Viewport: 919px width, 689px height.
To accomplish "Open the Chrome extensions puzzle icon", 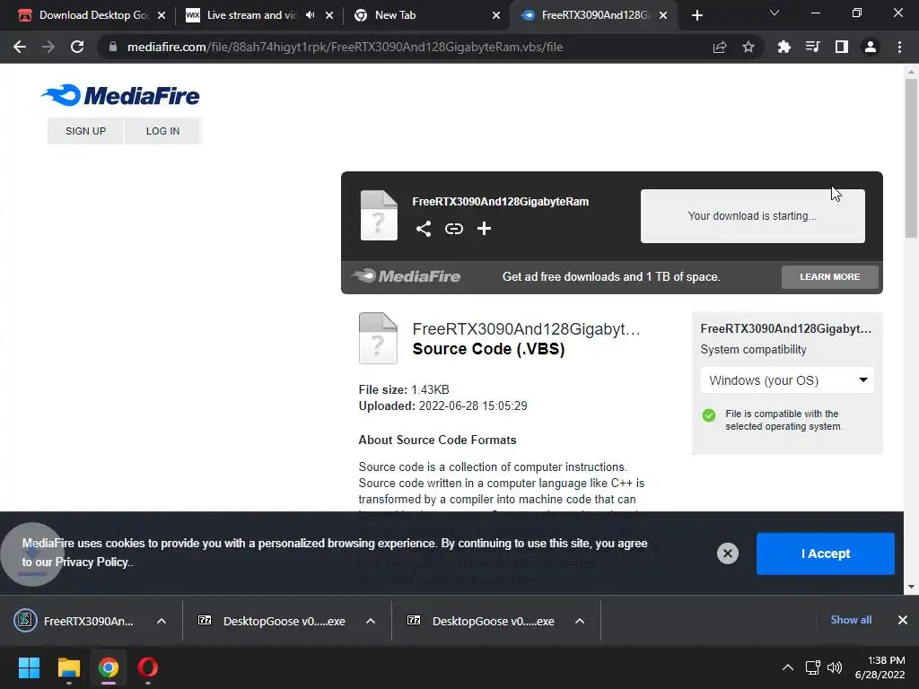I will (783, 47).
